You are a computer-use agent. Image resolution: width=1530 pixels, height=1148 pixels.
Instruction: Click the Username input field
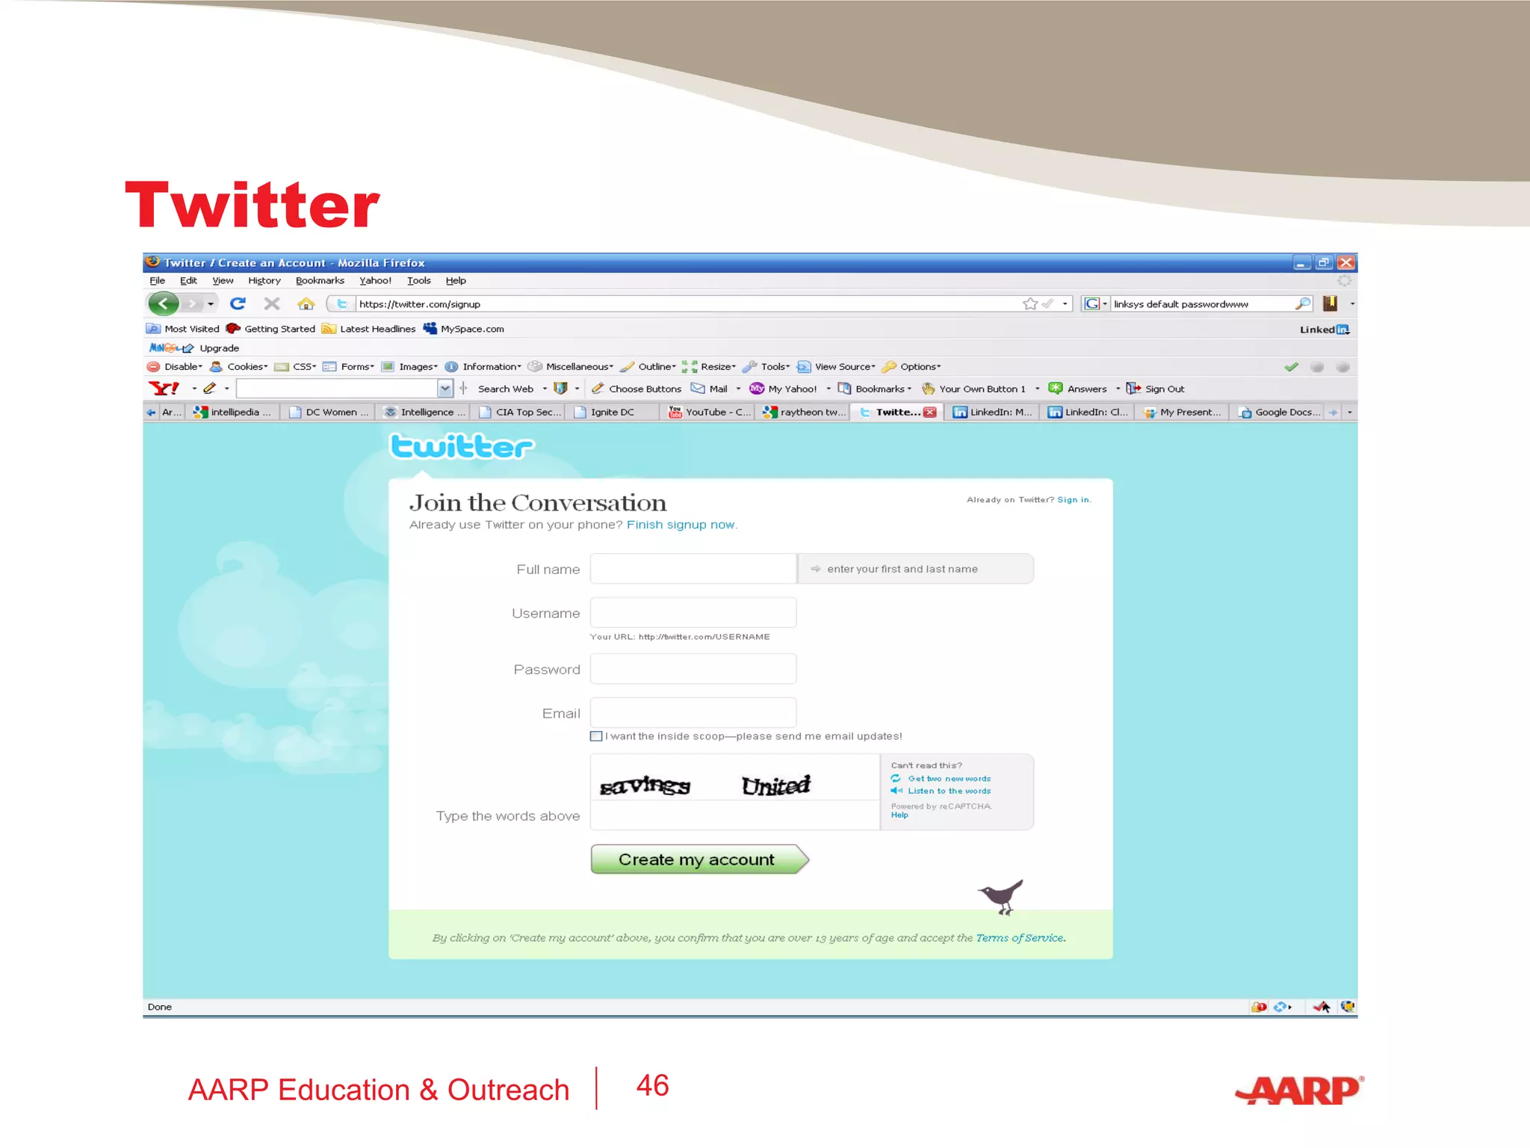[x=693, y=612]
